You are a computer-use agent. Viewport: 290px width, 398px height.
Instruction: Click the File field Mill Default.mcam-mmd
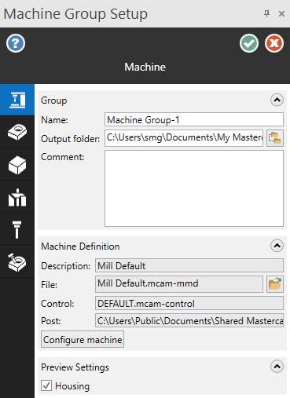click(x=179, y=284)
